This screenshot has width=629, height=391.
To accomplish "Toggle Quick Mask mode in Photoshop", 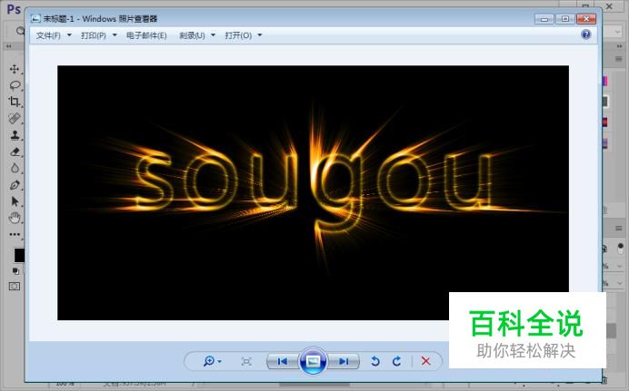I will pyautogui.click(x=15, y=286).
